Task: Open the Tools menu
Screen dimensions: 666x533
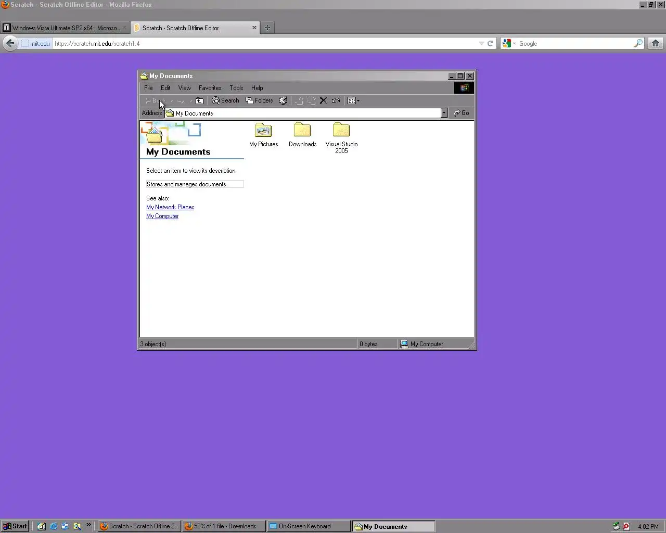Action: point(236,88)
